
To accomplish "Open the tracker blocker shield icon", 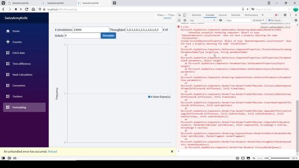I will pyautogui.click(x=40, y=9).
